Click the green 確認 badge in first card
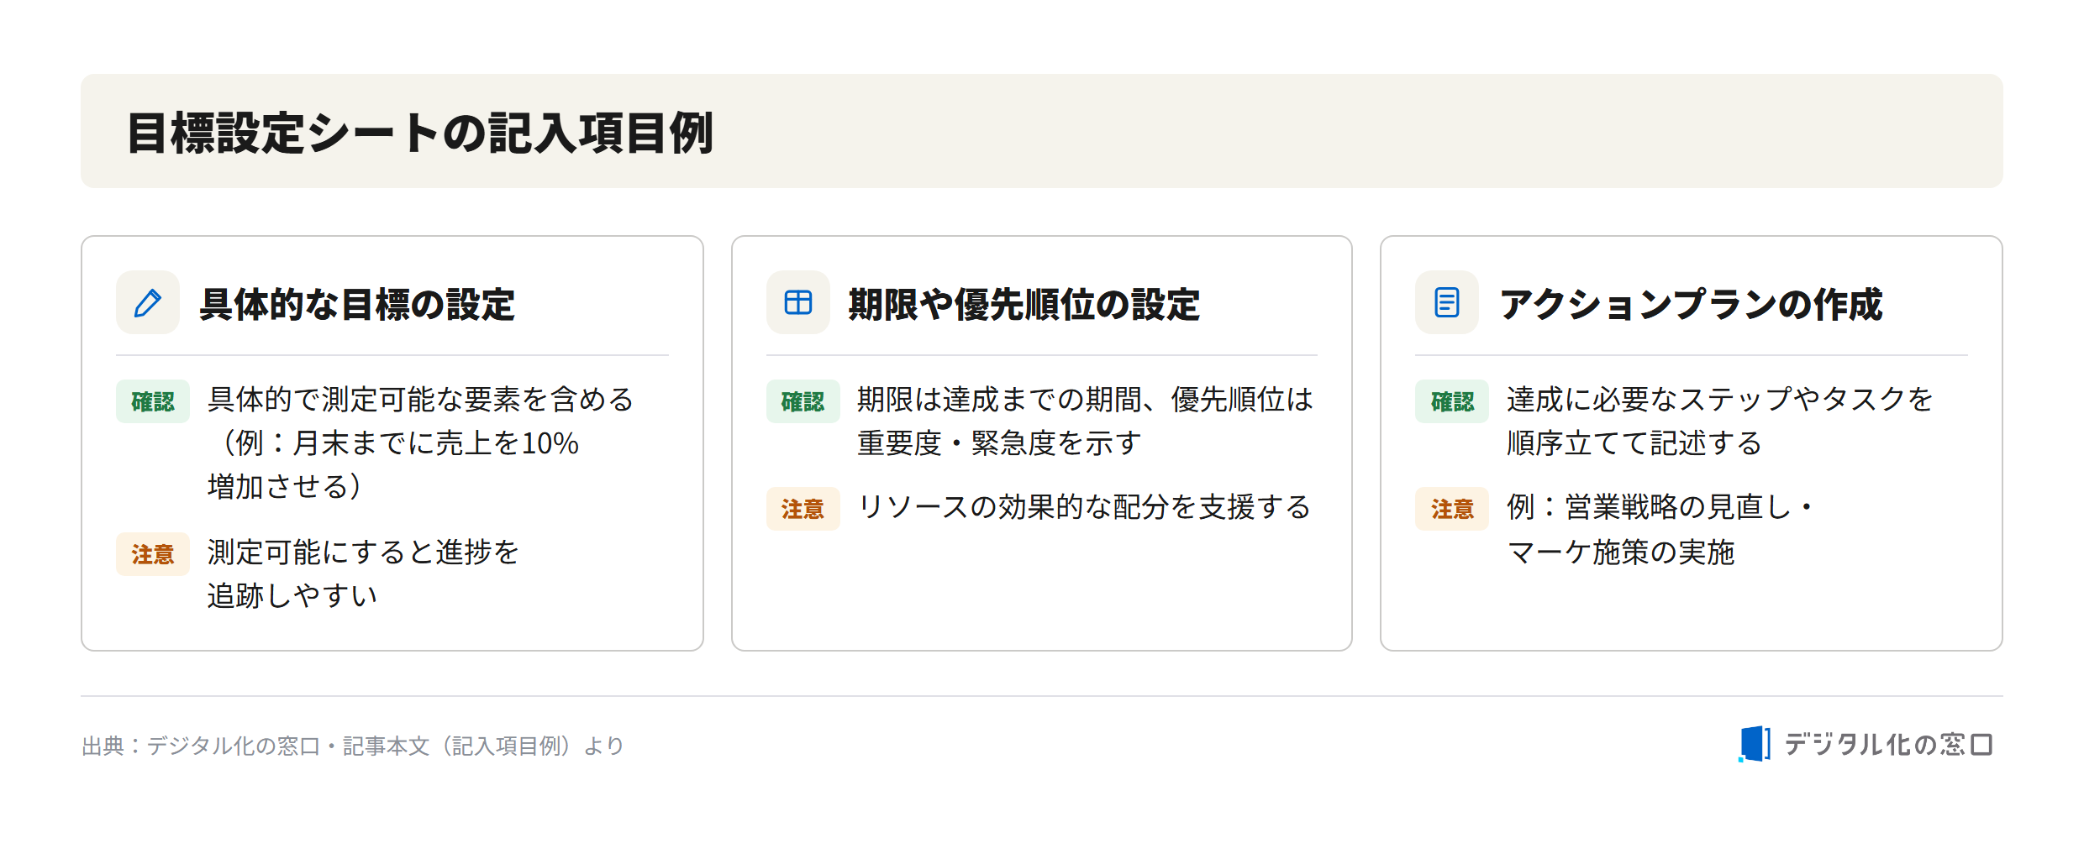Viewport: 2084px width, 843px height. pos(153,401)
